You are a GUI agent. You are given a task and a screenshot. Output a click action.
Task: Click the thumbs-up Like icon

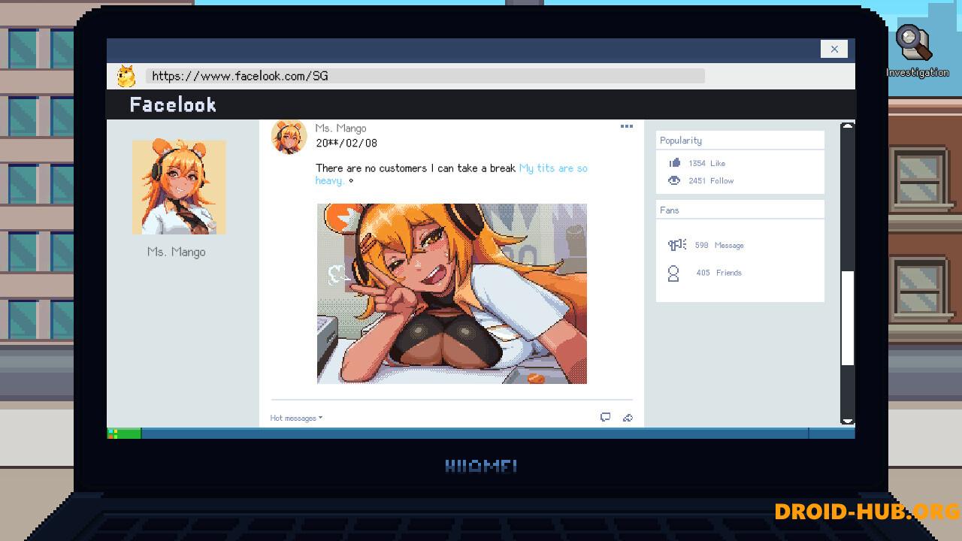674,162
